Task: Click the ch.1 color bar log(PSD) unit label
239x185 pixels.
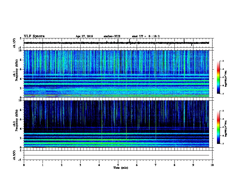Action: coord(226,79)
